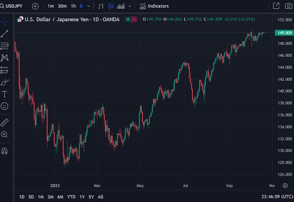Open the Fibonacci retracement tool
This screenshot has height=202, width=294.
point(5,46)
